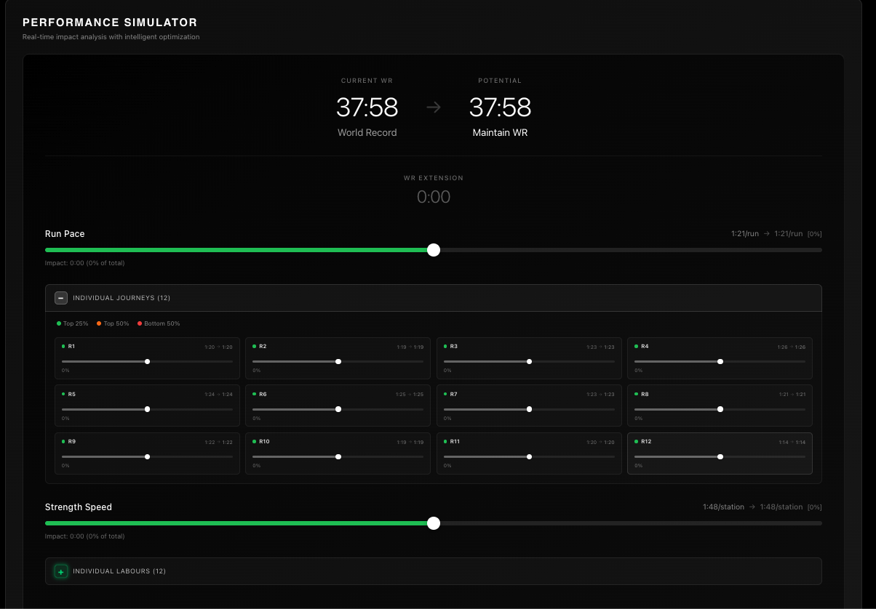Image resolution: width=876 pixels, height=609 pixels.
Task: Click the green status dot on R1 card
Action: point(63,347)
